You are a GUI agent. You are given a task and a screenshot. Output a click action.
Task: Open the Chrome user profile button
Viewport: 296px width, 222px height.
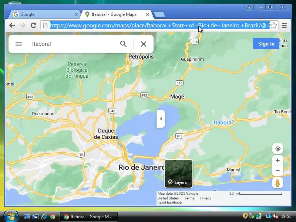[x=249, y=7]
